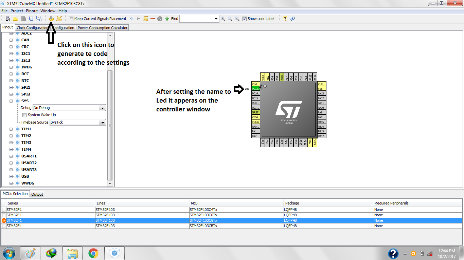Viewport: 464px width, 260px height.
Task: Click the Load Project folder icon
Action: (16, 19)
